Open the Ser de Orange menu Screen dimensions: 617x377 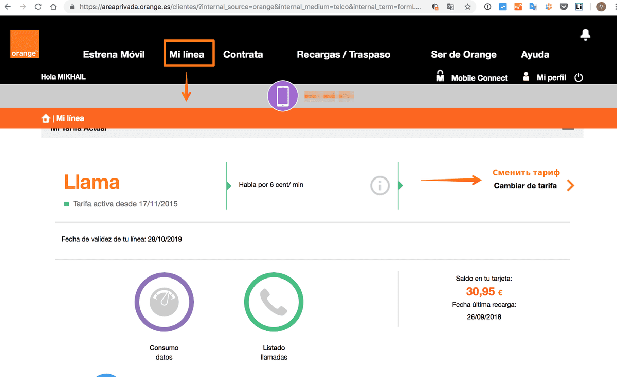click(x=464, y=54)
